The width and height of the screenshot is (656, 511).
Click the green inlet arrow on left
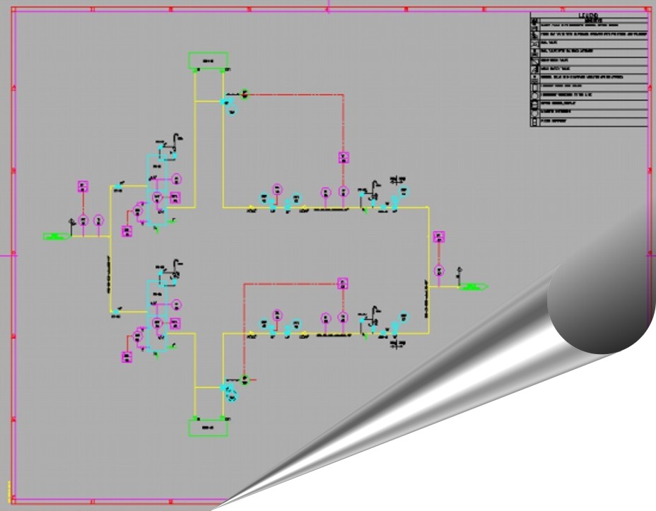[55, 236]
